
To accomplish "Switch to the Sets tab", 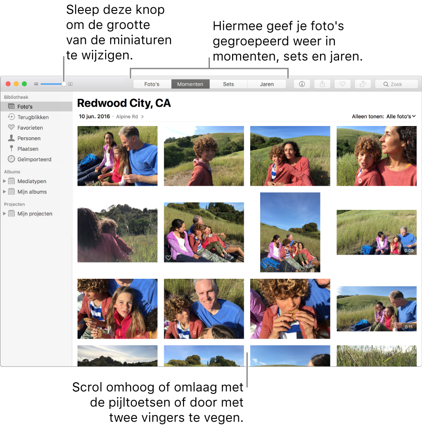I will (x=228, y=84).
